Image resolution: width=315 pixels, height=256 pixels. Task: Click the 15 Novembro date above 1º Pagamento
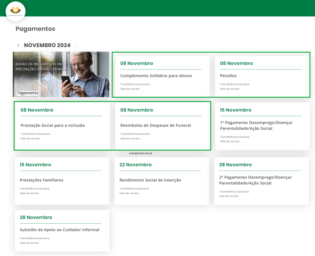(235, 110)
